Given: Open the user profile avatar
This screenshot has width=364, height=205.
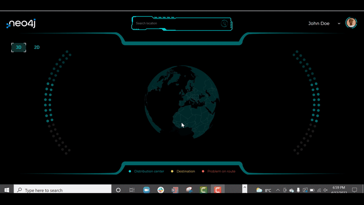Looking at the screenshot, I should pyautogui.click(x=351, y=23).
